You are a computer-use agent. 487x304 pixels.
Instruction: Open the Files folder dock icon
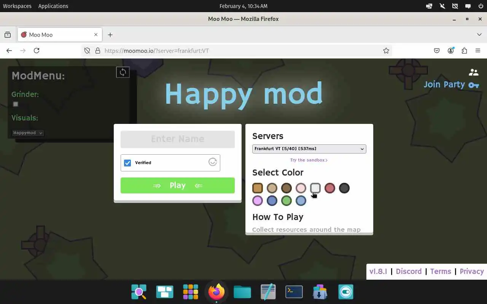click(x=242, y=292)
